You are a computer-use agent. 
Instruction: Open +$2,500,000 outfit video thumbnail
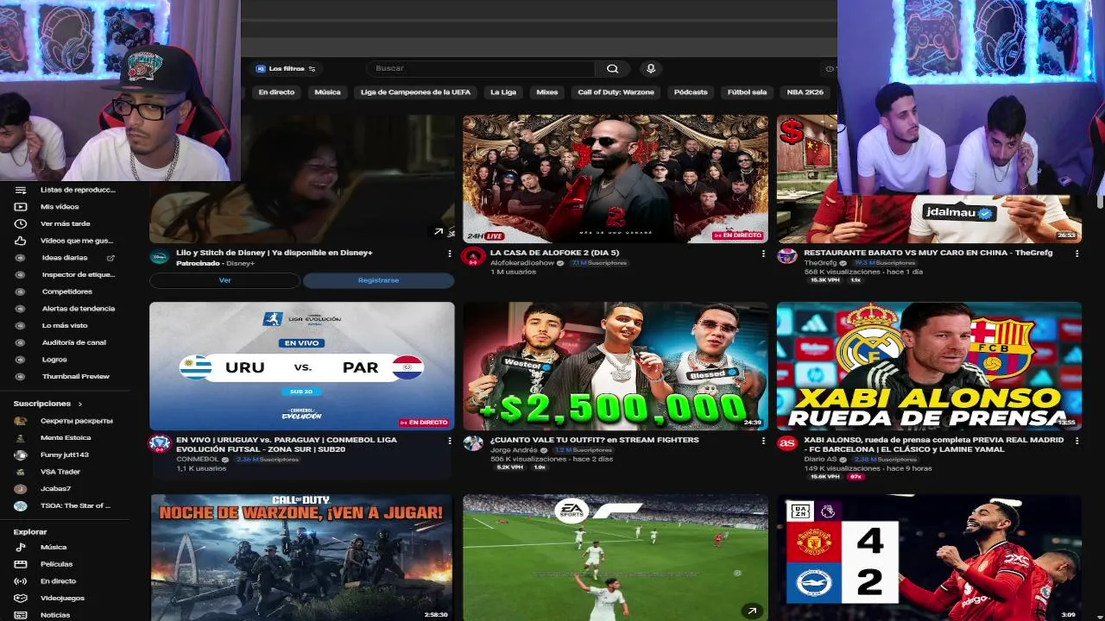pyautogui.click(x=615, y=366)
